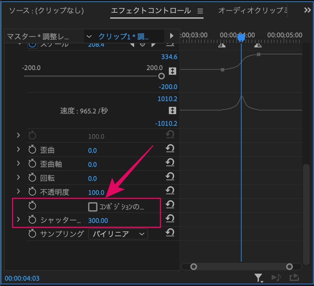Switch to エフェクトコントロール tab
This screenshot has height=286, width=314.
(151, 10)
